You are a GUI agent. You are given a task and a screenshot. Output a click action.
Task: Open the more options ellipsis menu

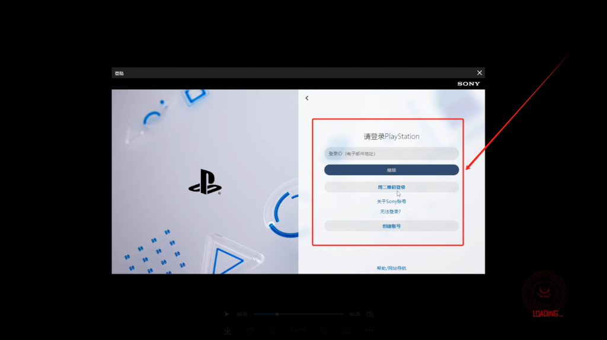369,331
